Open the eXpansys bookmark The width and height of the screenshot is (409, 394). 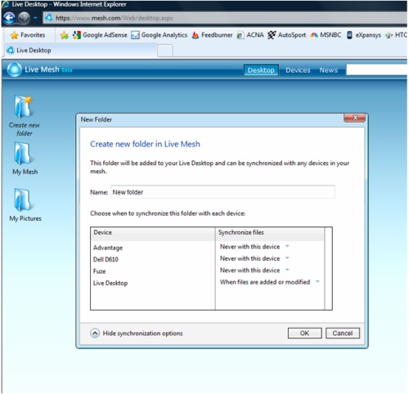coord(363,35)
